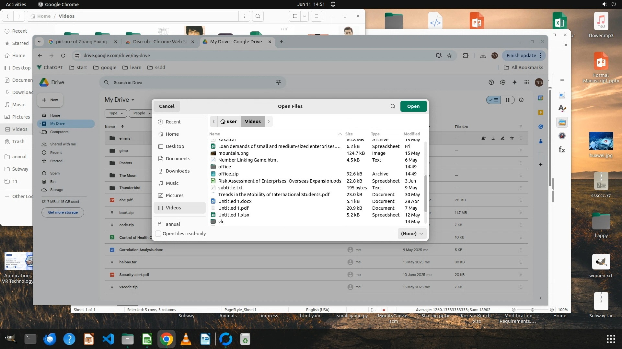This screenshot has height=349, width=622.
Task: Expand the (None) file filter dropdown
Action: click(412, 234)
